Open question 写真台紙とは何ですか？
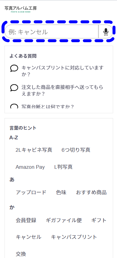 pyautogui.click(x=48, y=107)
